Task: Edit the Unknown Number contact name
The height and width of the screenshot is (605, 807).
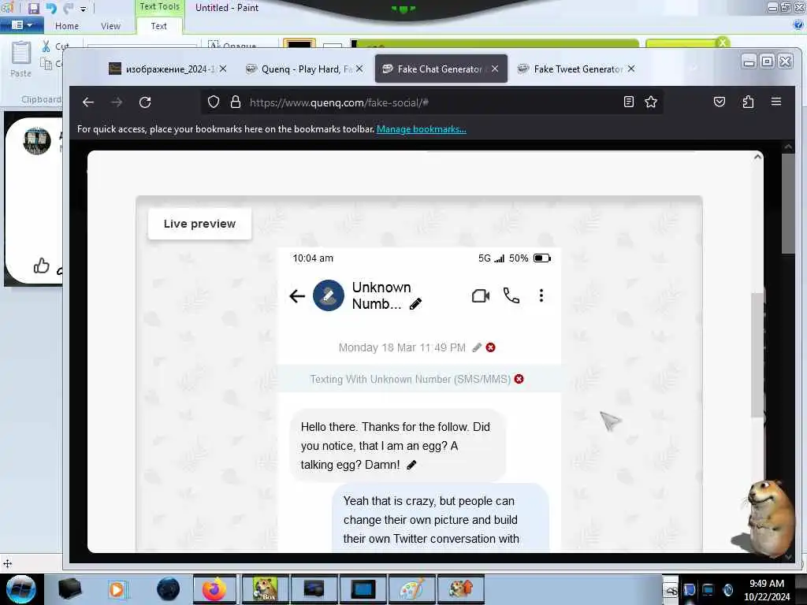Action: coord(415,304)
